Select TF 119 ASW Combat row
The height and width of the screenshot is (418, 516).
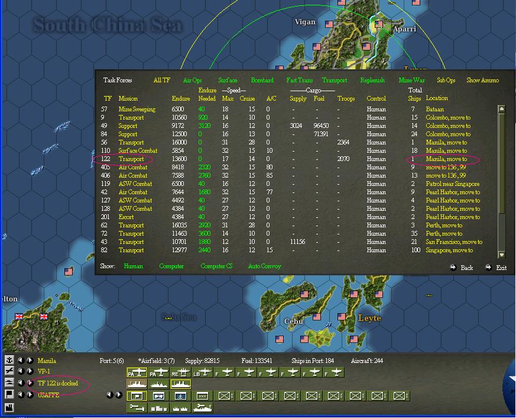tap(290, 184)
